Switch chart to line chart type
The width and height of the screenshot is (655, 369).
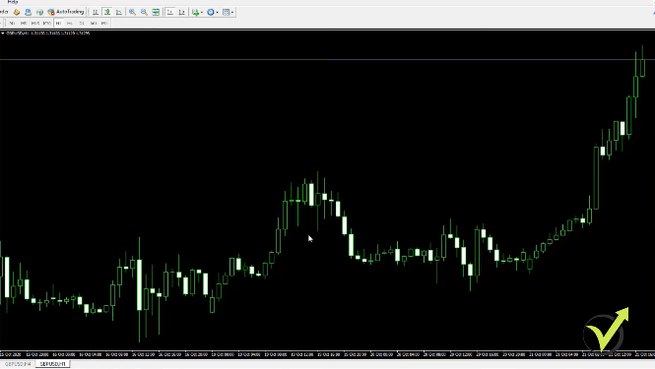point(119,12)
